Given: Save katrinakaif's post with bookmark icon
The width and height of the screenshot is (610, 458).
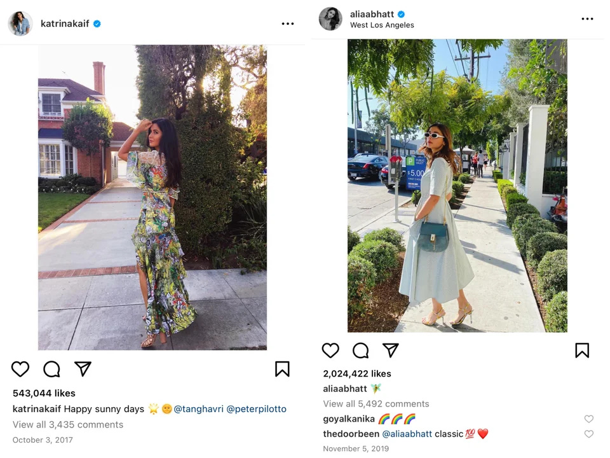Looking at the screenshot, I should pos(282,369).
